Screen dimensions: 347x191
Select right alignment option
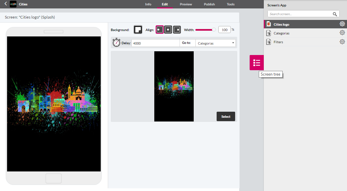[177, 30]
